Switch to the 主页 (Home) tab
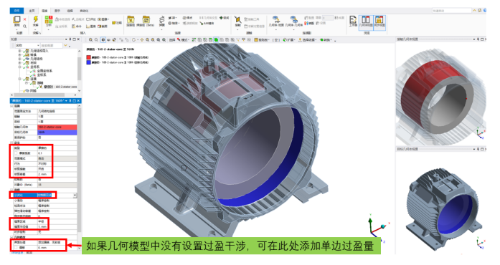The image size is (500, 265). tap(32, 11)
